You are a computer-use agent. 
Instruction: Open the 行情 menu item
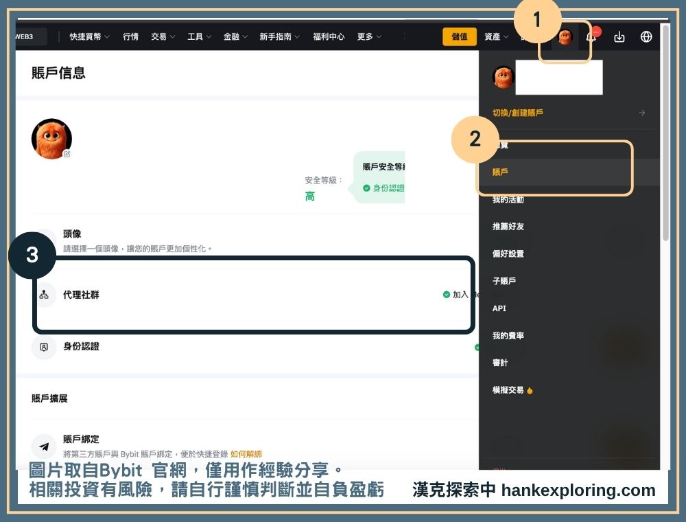(x=130, y=37)
